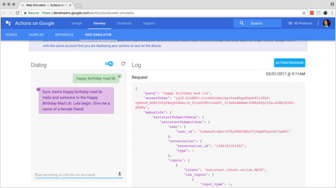Viewport: 336px width, 188px height.
Task: Select the Develop navigation tab
Action: [100, 23]
